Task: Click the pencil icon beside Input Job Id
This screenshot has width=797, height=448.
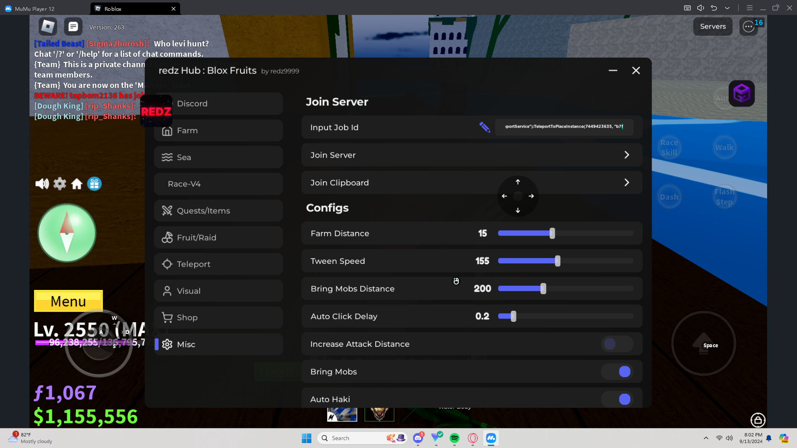Action: (484, 127)
